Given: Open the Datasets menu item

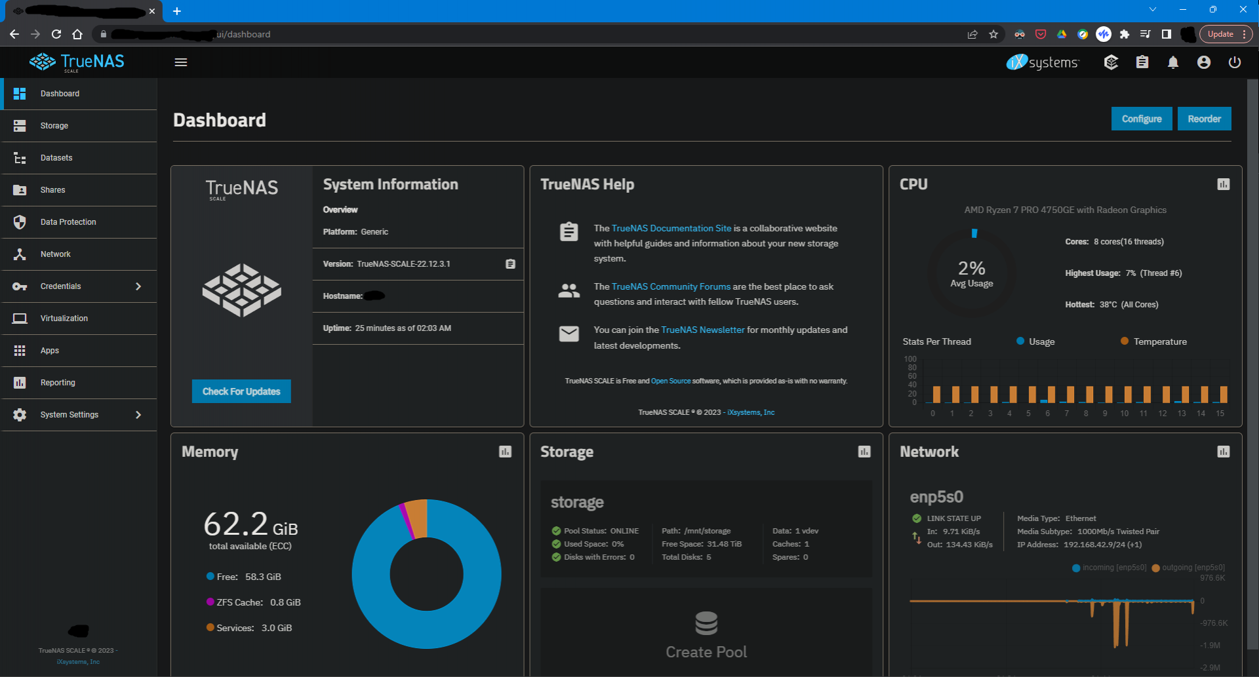Looking at the screenshot, I should [x=79, y=158].
